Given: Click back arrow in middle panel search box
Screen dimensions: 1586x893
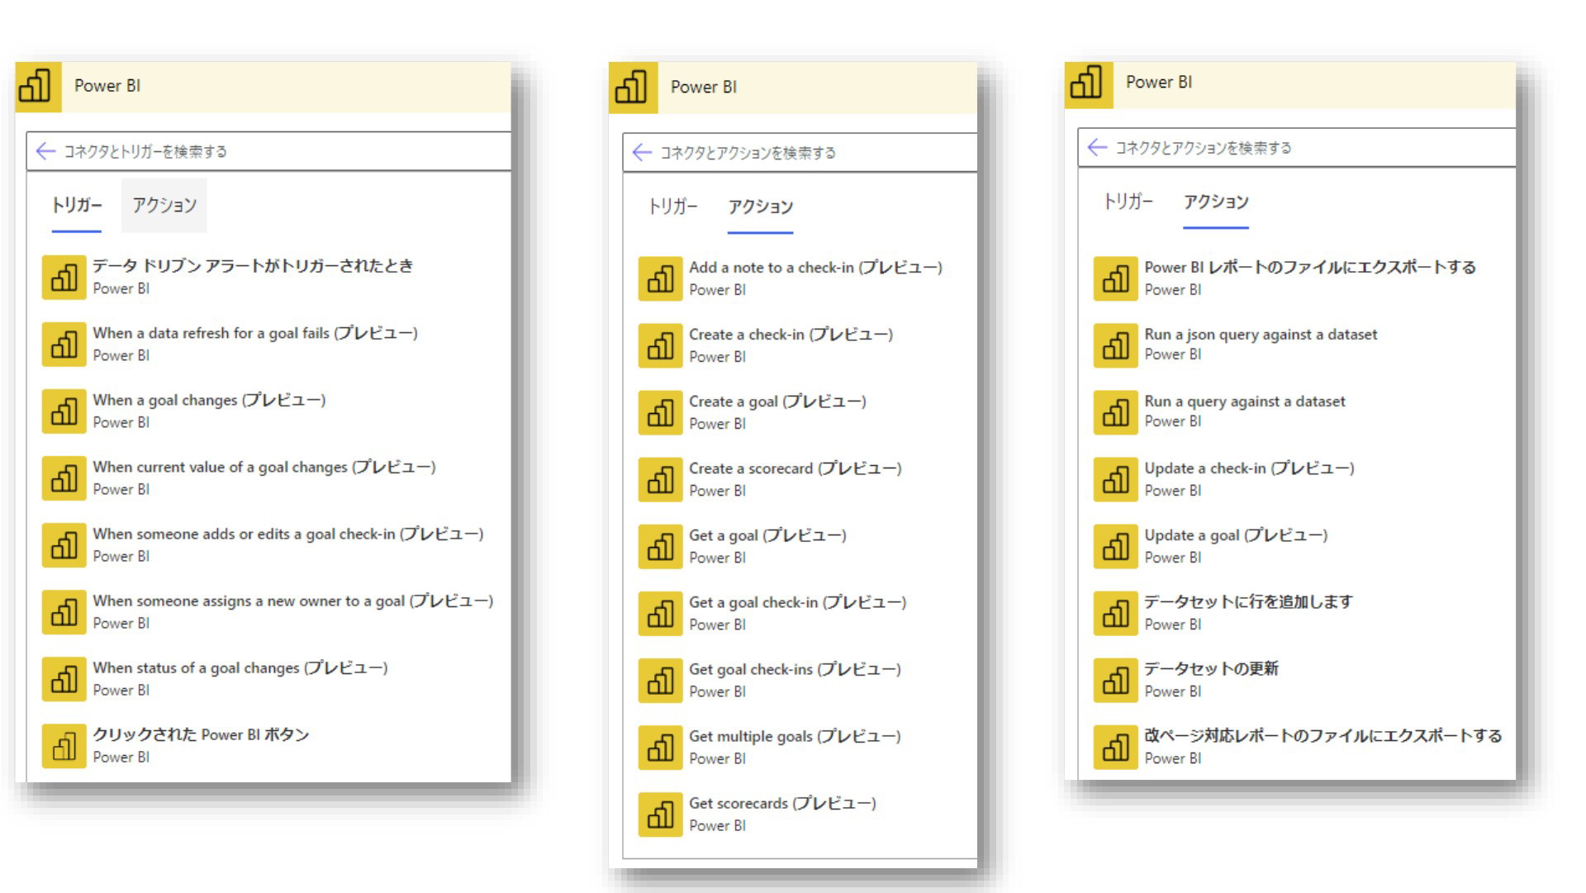Looking at the screenshot, I should (642, 152).
